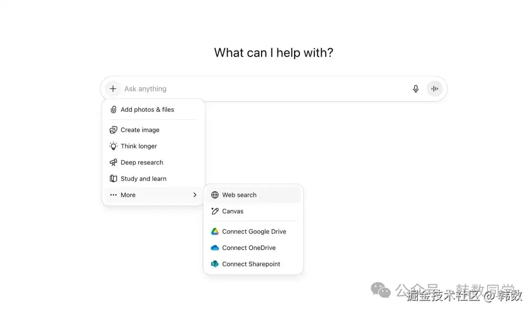The height and width of the screenshot is (312, 532).
Task: Choose Web search from submenu
Action: [239, 195]
